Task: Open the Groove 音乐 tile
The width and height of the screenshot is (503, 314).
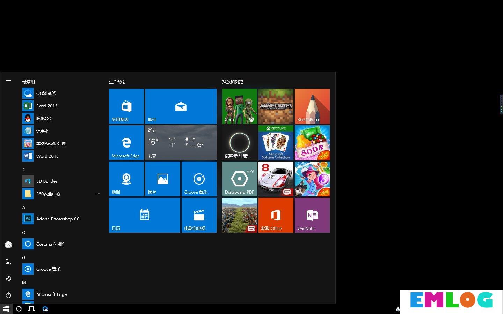Action: (x=199, y=179)
